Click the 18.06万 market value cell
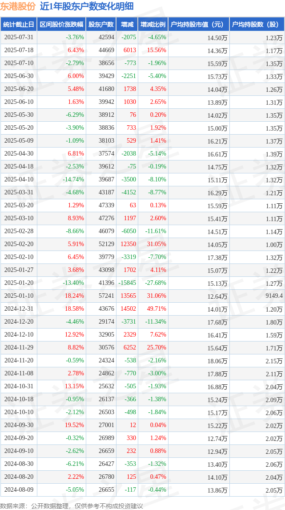285x510 pixels. [x=217, y=360]
